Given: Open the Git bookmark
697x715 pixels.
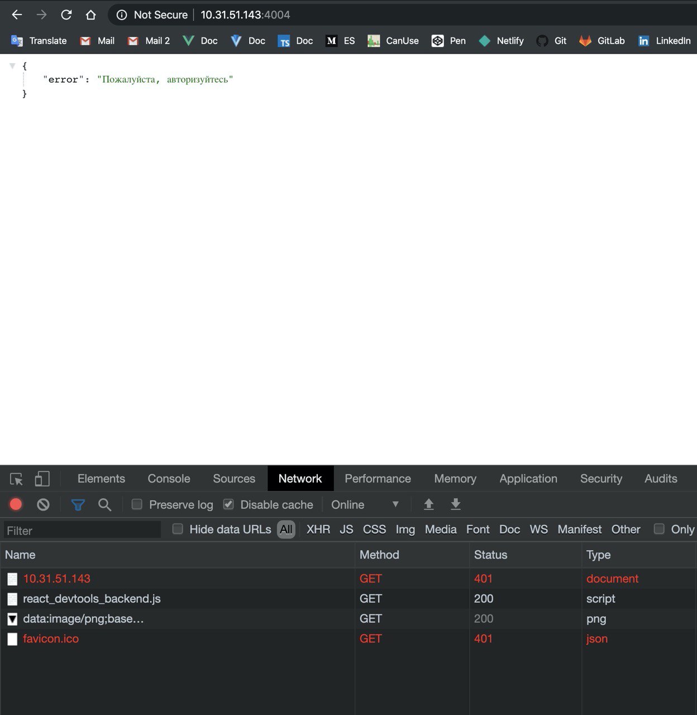Looking at the screenshot, I should coord(551,41).
